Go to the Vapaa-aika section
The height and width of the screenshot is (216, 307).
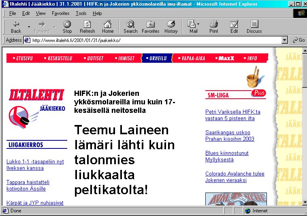click(x=192, y=58)
